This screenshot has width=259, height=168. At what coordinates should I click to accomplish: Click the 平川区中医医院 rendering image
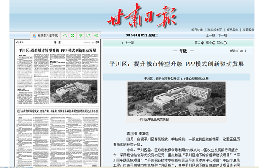point(177,99)
